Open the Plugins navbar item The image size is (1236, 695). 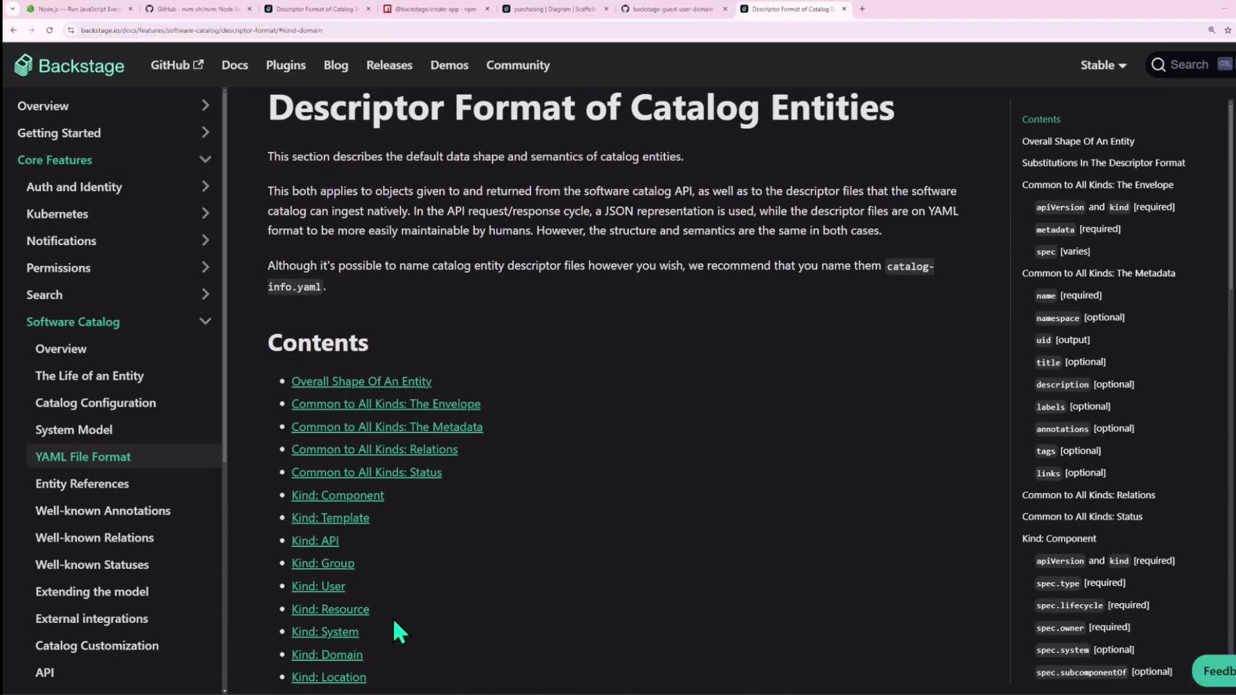(x=286, y=65)
